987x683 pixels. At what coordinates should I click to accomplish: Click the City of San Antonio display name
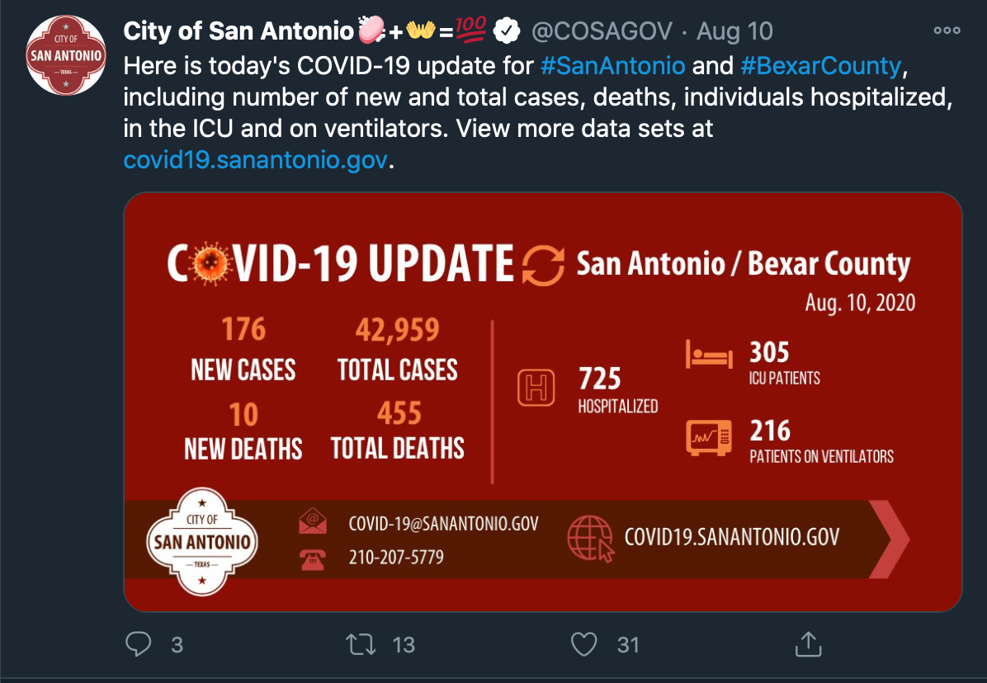pos(238,31)
